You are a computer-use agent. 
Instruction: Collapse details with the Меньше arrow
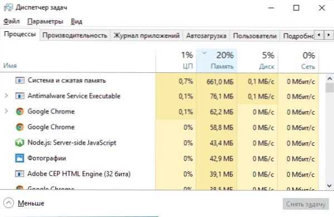tap(9, 203)
